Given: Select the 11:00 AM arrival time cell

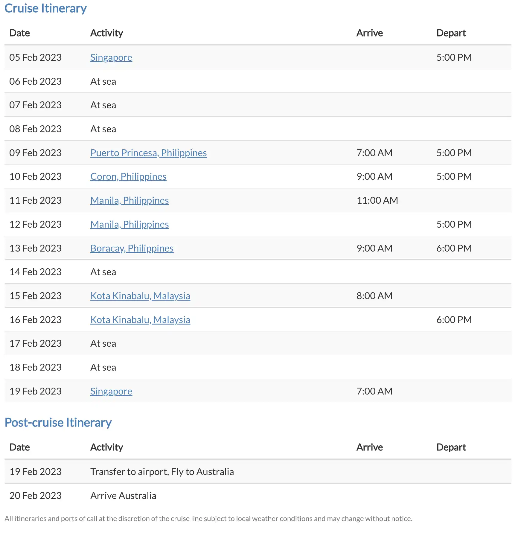Looking at the screenshot, I should (377, 200).
